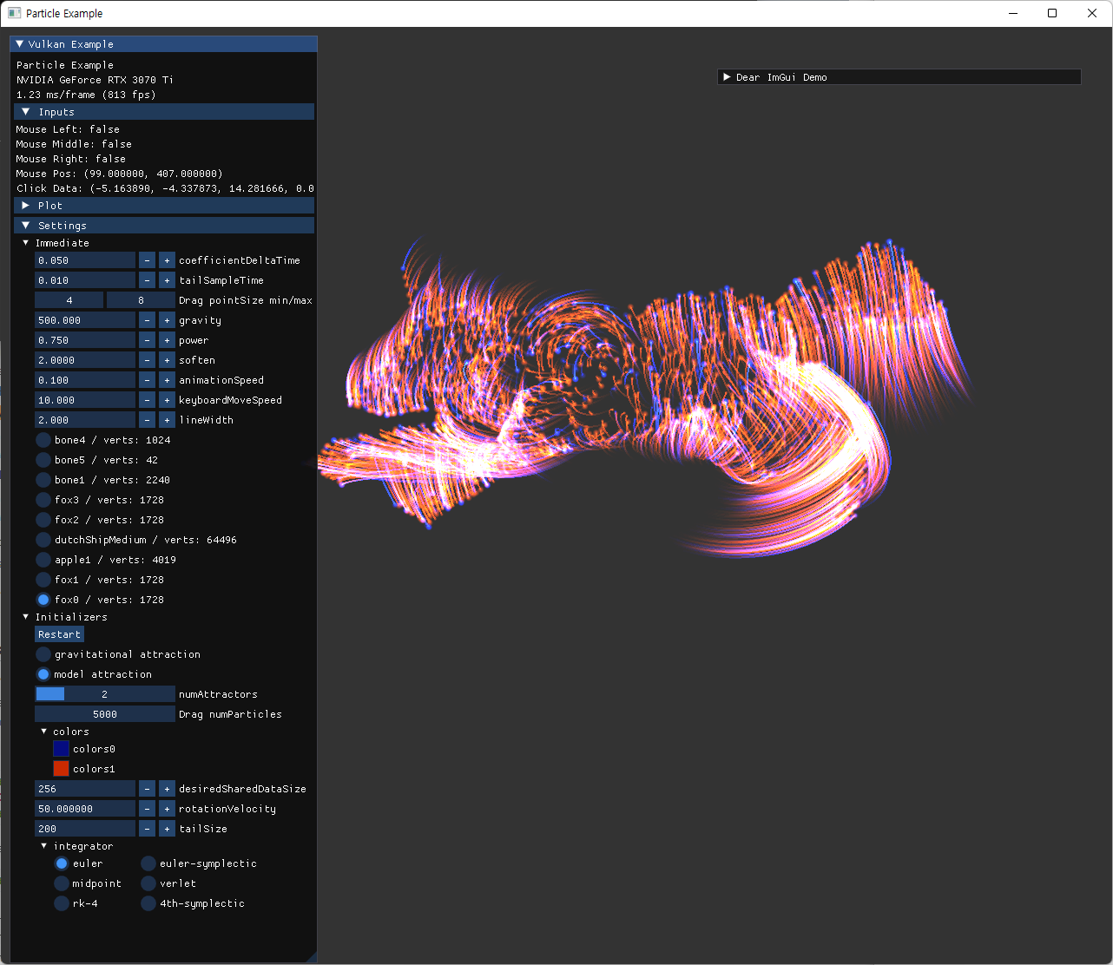Decrease gravity with minus button
Image resolution: width=1113 pixels, height=965 pixels.
point(147,320)
